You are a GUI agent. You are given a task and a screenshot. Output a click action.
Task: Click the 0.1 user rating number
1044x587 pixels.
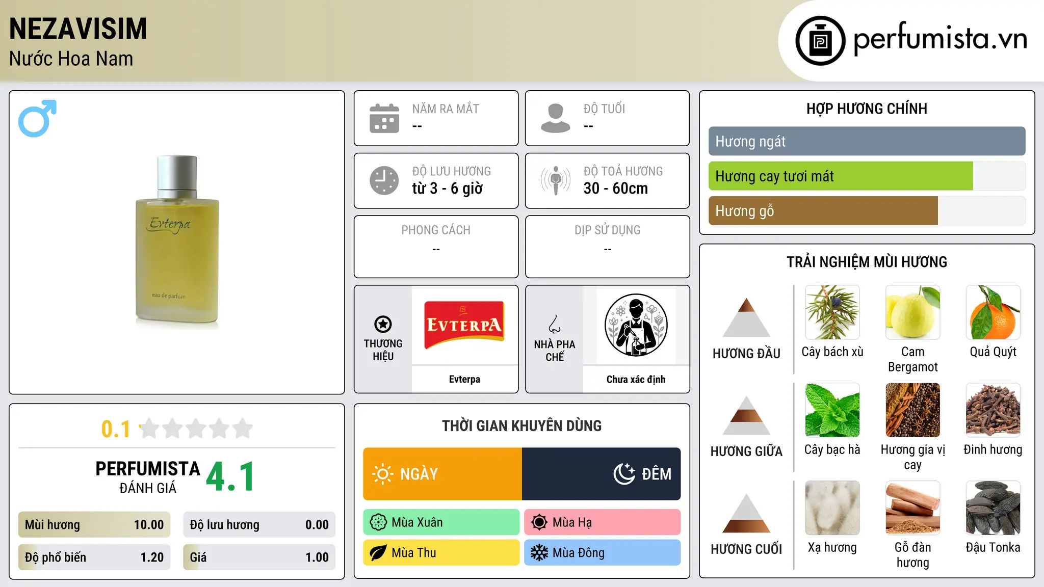pos(116,429)
